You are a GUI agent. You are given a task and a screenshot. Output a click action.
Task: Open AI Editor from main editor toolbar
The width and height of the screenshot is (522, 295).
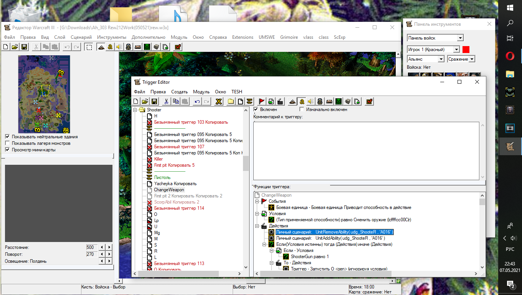(147, 47)
